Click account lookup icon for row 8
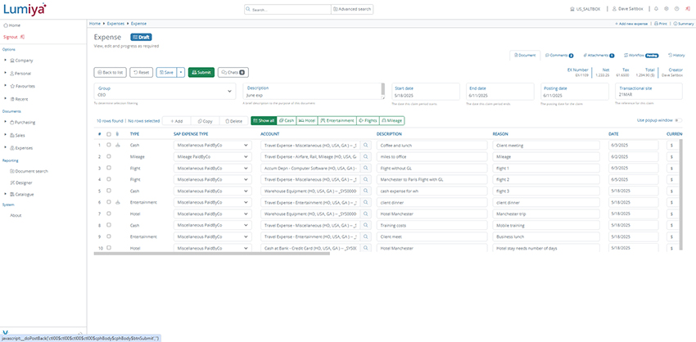 (366, 225)
